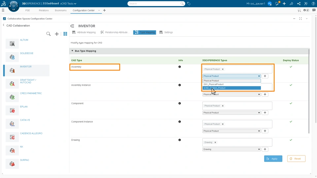Click the SOLIDEDGE connector icon
The image size is (317, 178).
12,57
